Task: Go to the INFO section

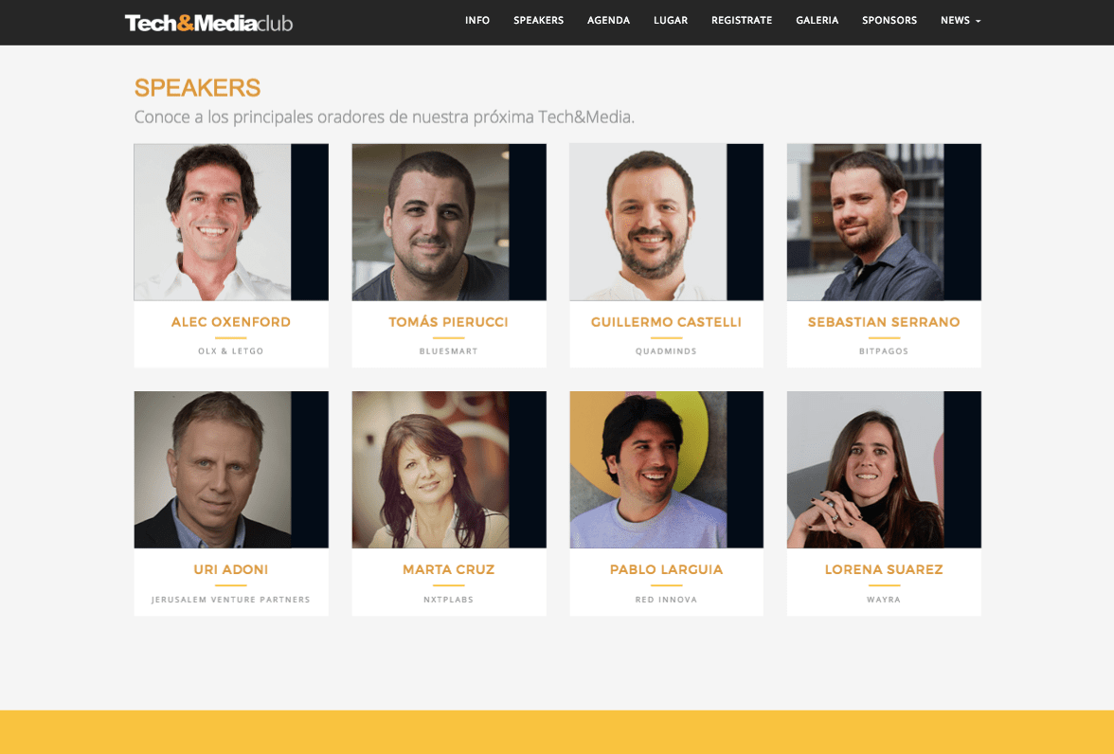Action: point(477,21)
